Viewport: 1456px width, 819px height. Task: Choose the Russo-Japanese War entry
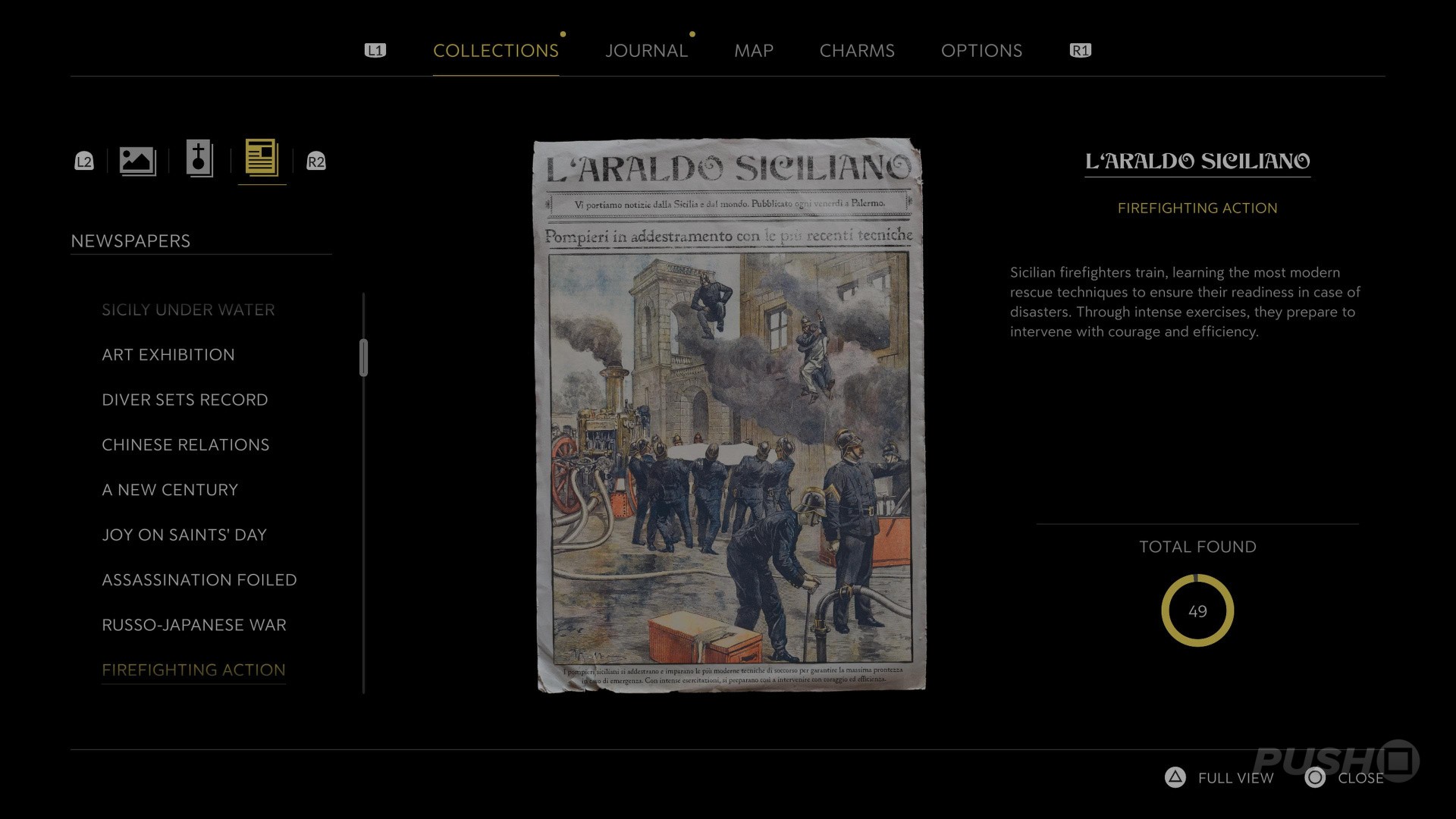point(194,625)
